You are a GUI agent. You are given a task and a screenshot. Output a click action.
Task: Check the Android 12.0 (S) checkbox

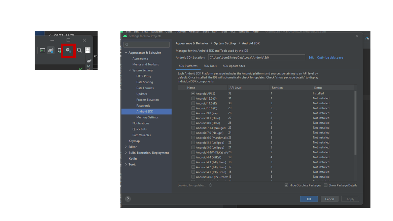pyautogui.click(x=193, y=98)
